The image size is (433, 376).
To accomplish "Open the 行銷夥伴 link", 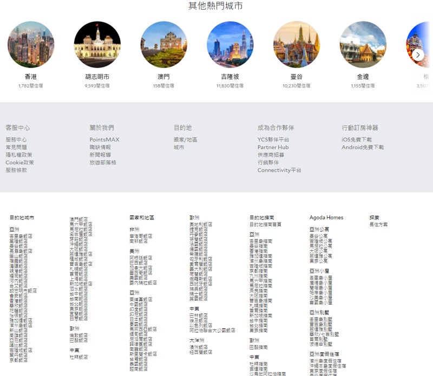I will tap(268, 163).
